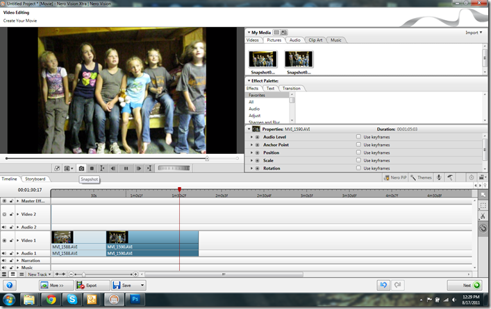491x309 pixels.
Task: Jump to the start marker
Action: coord(102,168)
